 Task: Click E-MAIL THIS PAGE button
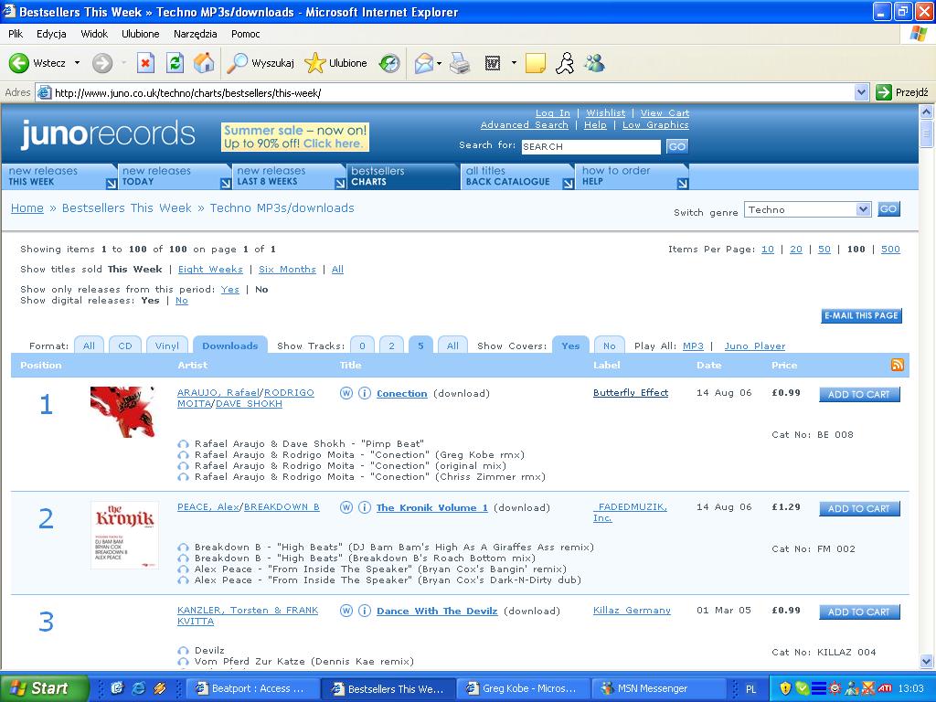[x=861, y=315]
